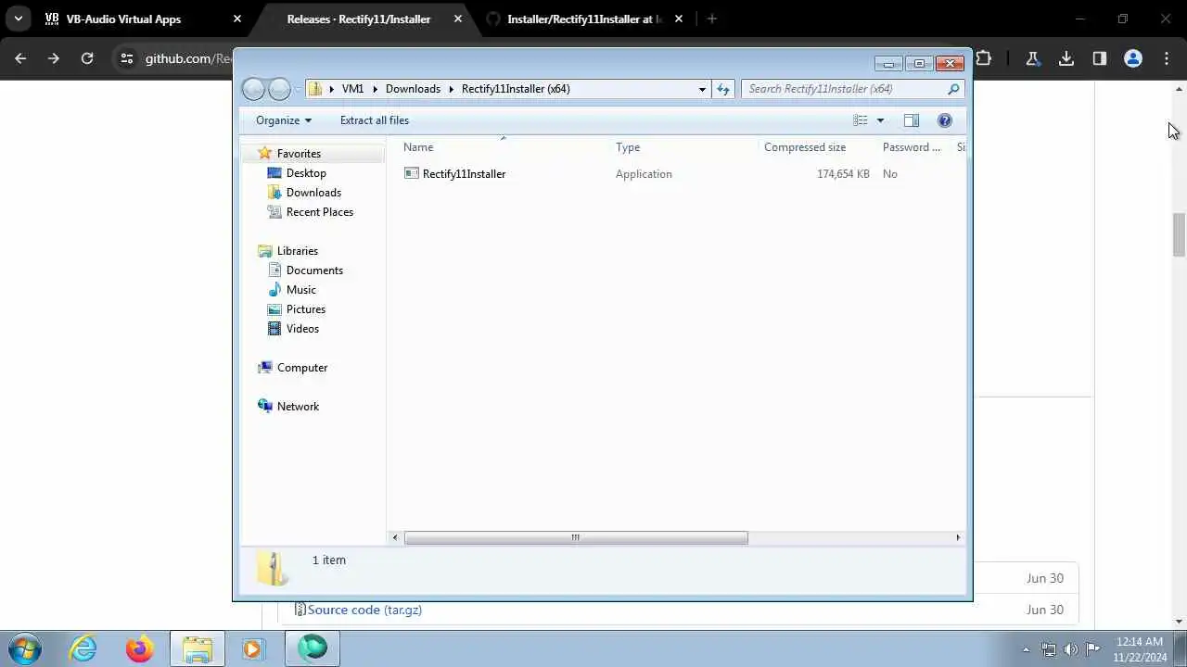Select Favorites in navigation pane
1187x667 pixels.
click(x=299, y=154)
